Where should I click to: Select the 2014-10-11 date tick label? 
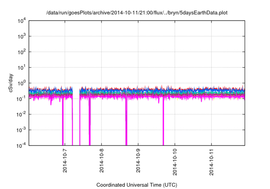click(211, 162)
